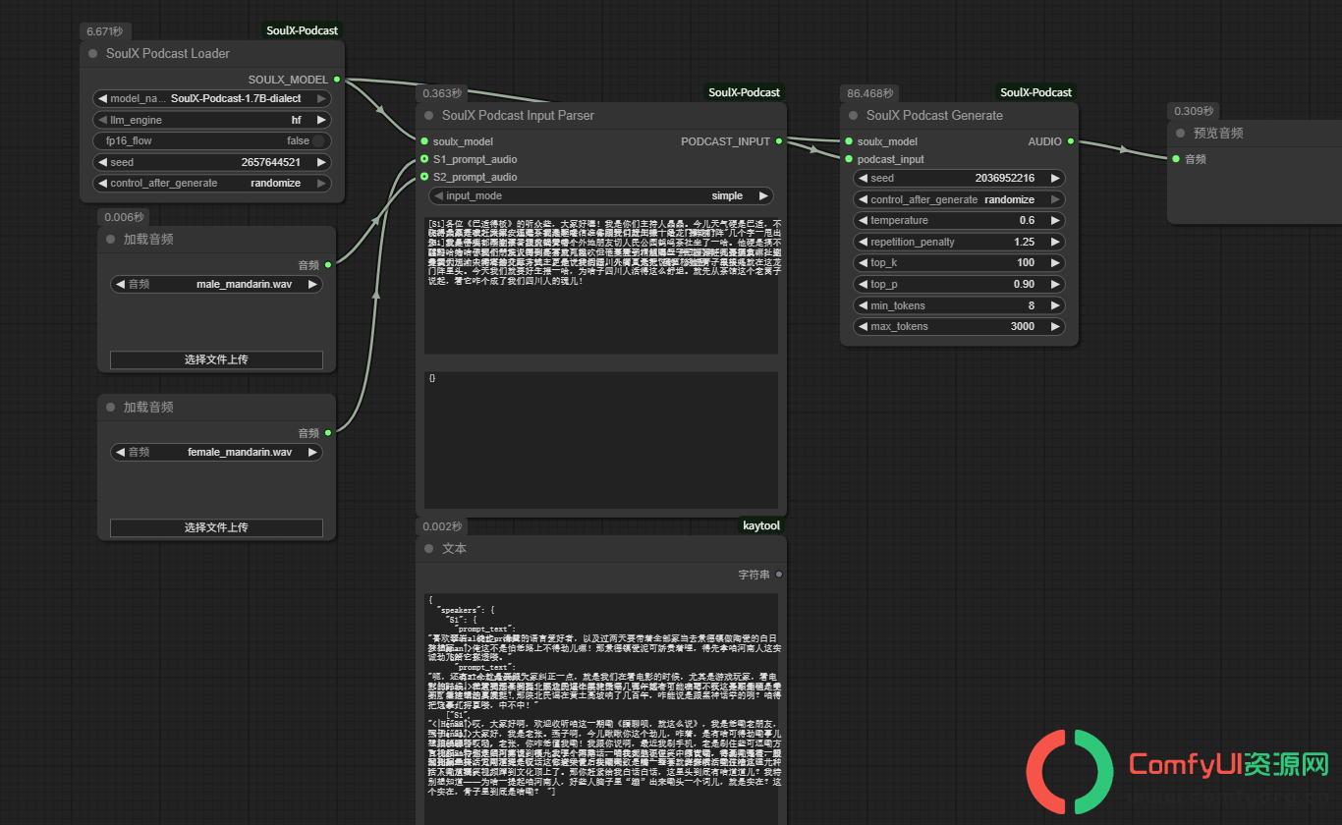
Task: Click the min_tokens value field
Action: pos(959,305)
